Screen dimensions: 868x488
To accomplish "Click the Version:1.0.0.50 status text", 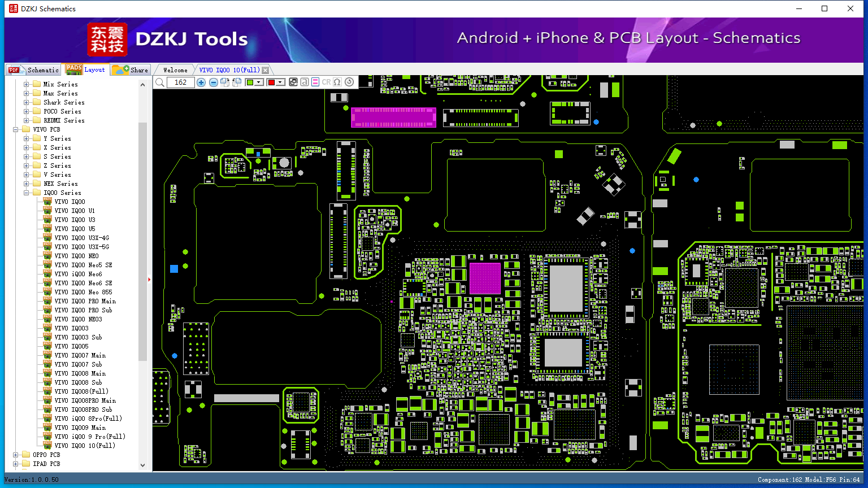I will click(x=32, y=480).
